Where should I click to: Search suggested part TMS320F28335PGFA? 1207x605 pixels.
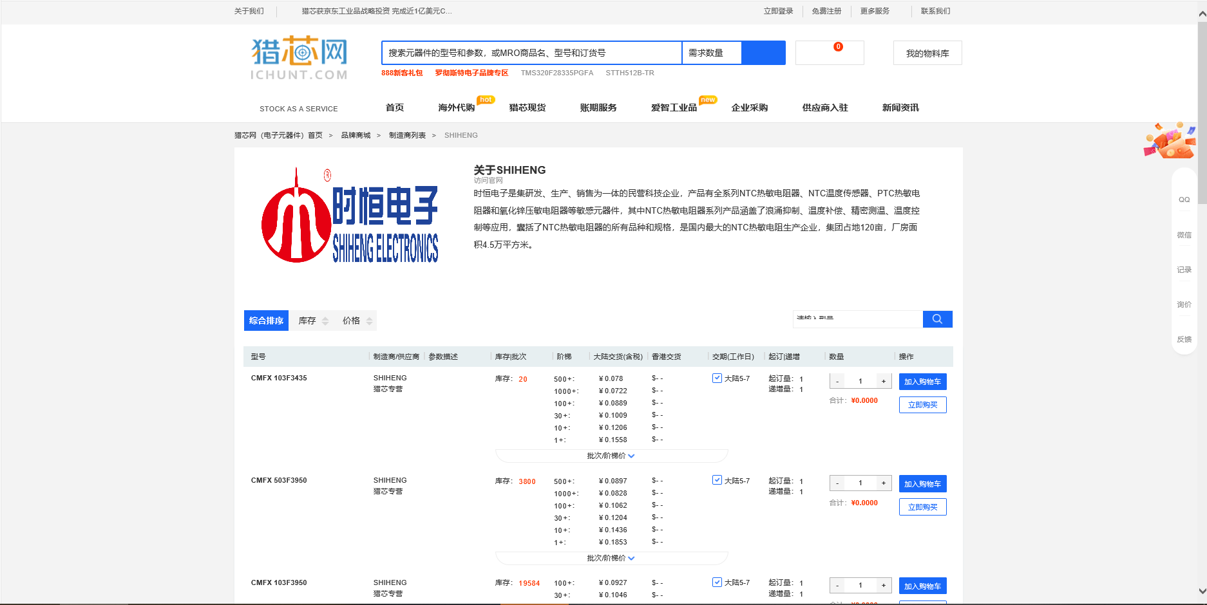[557, 73]
